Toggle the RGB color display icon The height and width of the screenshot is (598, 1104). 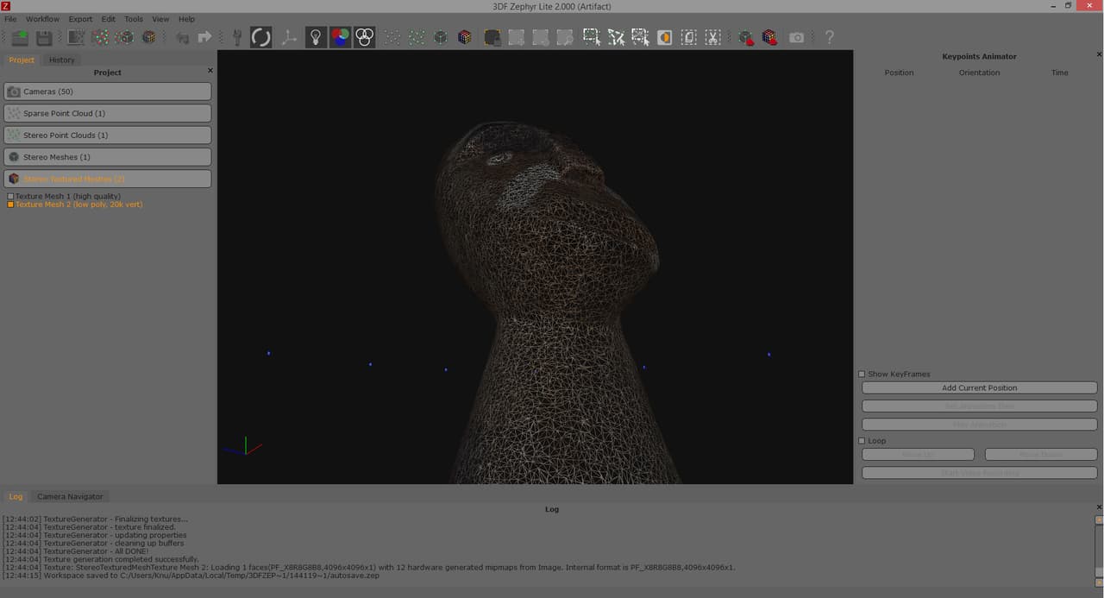[341, 37]
